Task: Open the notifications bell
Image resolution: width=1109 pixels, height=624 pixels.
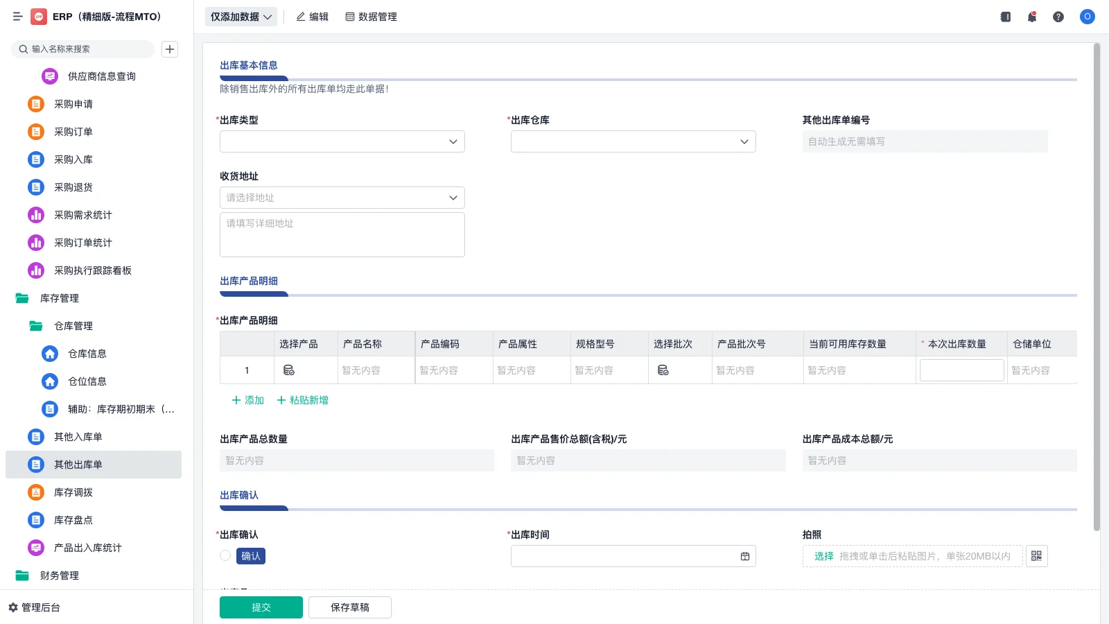Action: point(1031,17)
